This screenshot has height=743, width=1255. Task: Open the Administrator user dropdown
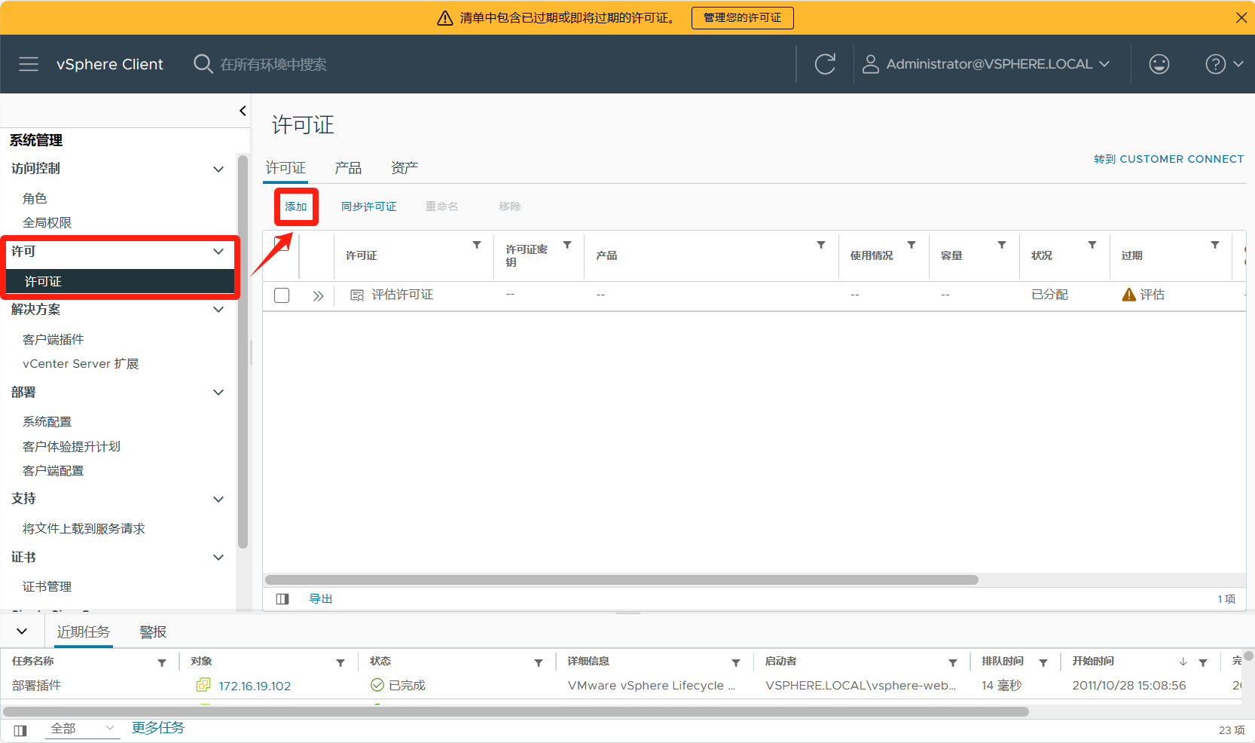(987, 64)
